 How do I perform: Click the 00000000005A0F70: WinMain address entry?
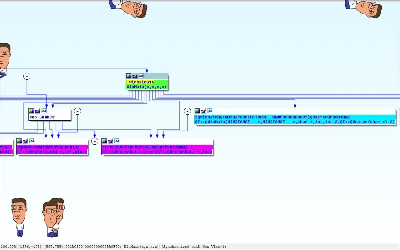[122, 247]
